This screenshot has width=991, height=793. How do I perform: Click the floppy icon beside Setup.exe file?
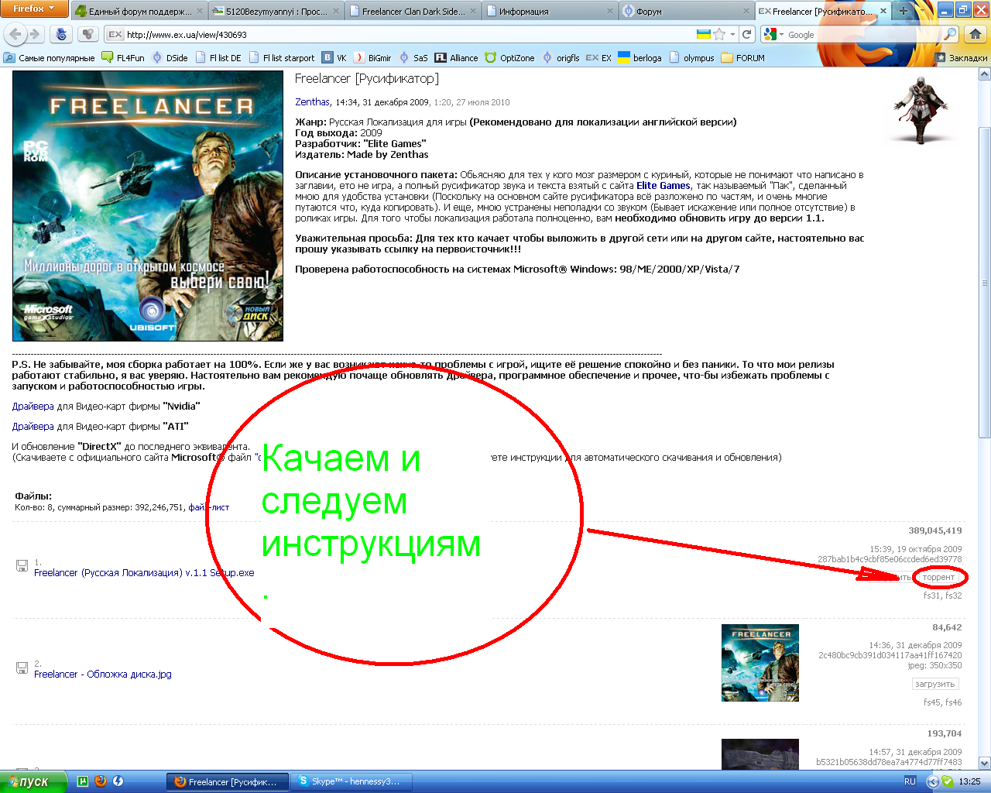[22, 566]
